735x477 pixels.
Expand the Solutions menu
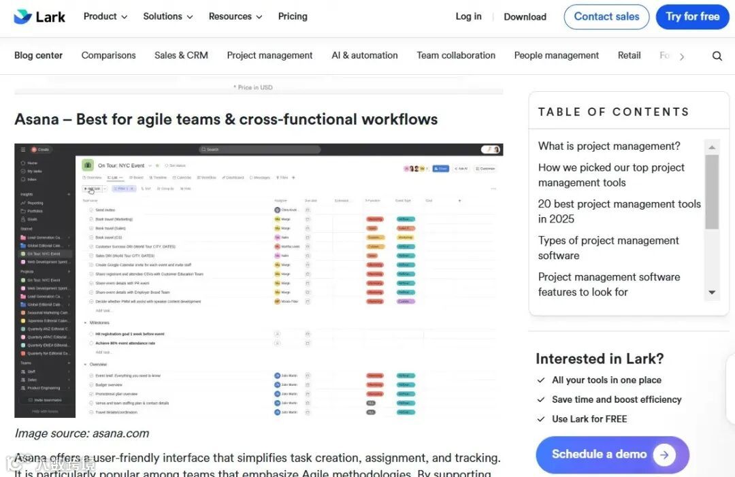click(168, 16)
